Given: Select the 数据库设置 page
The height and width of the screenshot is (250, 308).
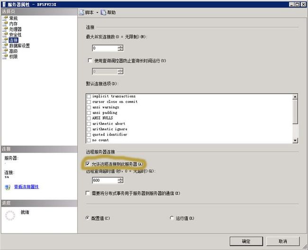Looking at the screenshot, I should [x=19, y=46].
